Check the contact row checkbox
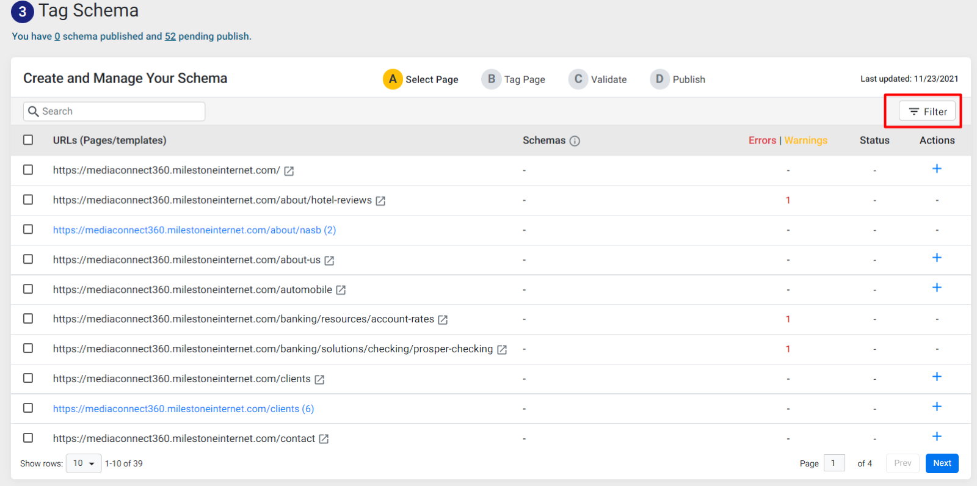Image resolution: width=977 pixels, height=486 pixels. click(28, 438)
